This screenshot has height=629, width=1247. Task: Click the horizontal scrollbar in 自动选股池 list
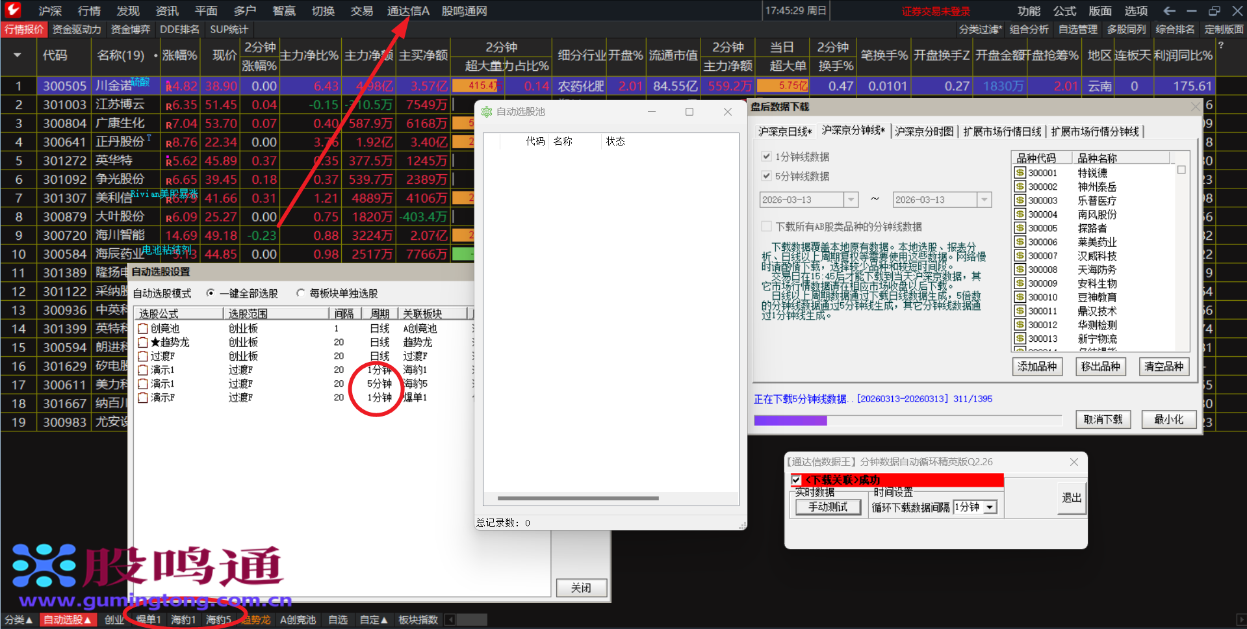click(578, 498)
